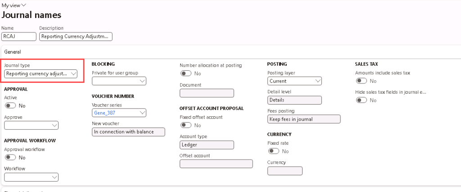Click the Description text field

tap(76, 37)
